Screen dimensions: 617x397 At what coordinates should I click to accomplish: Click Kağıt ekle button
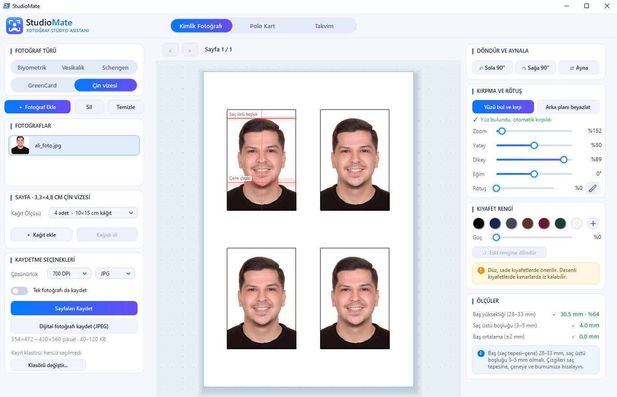(42, 234)
